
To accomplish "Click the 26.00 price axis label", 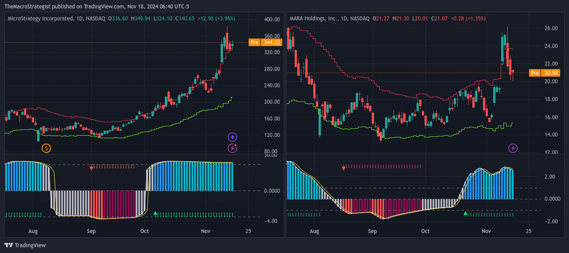I will tap(551, 28).
